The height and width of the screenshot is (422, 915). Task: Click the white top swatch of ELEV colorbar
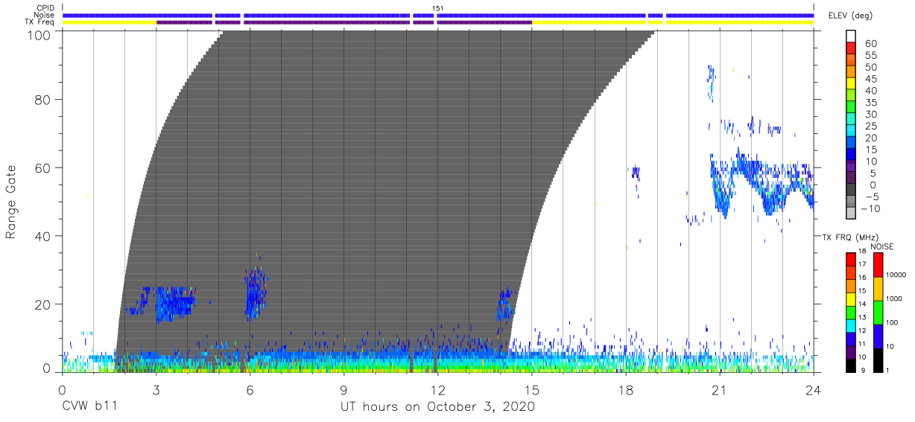tap(851, 36)
